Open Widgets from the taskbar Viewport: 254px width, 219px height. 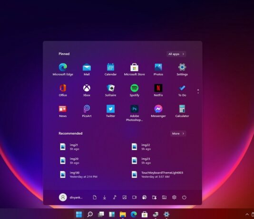112,214
